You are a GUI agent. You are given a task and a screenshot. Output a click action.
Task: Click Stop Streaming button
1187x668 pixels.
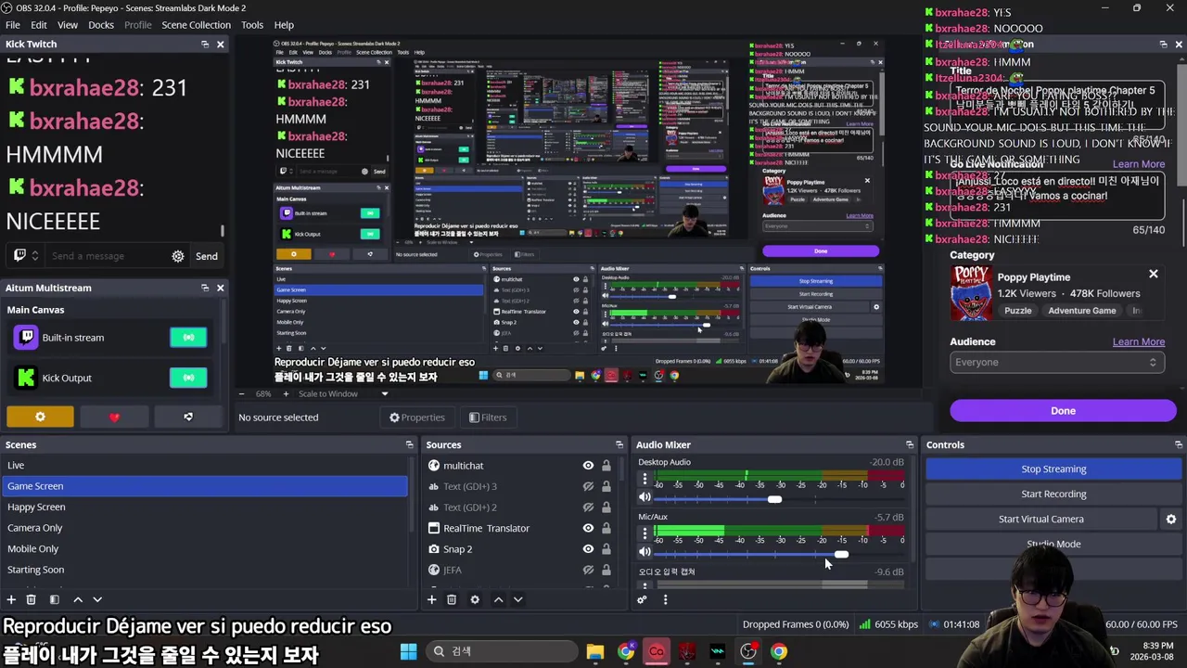[x=1053, y=469]
